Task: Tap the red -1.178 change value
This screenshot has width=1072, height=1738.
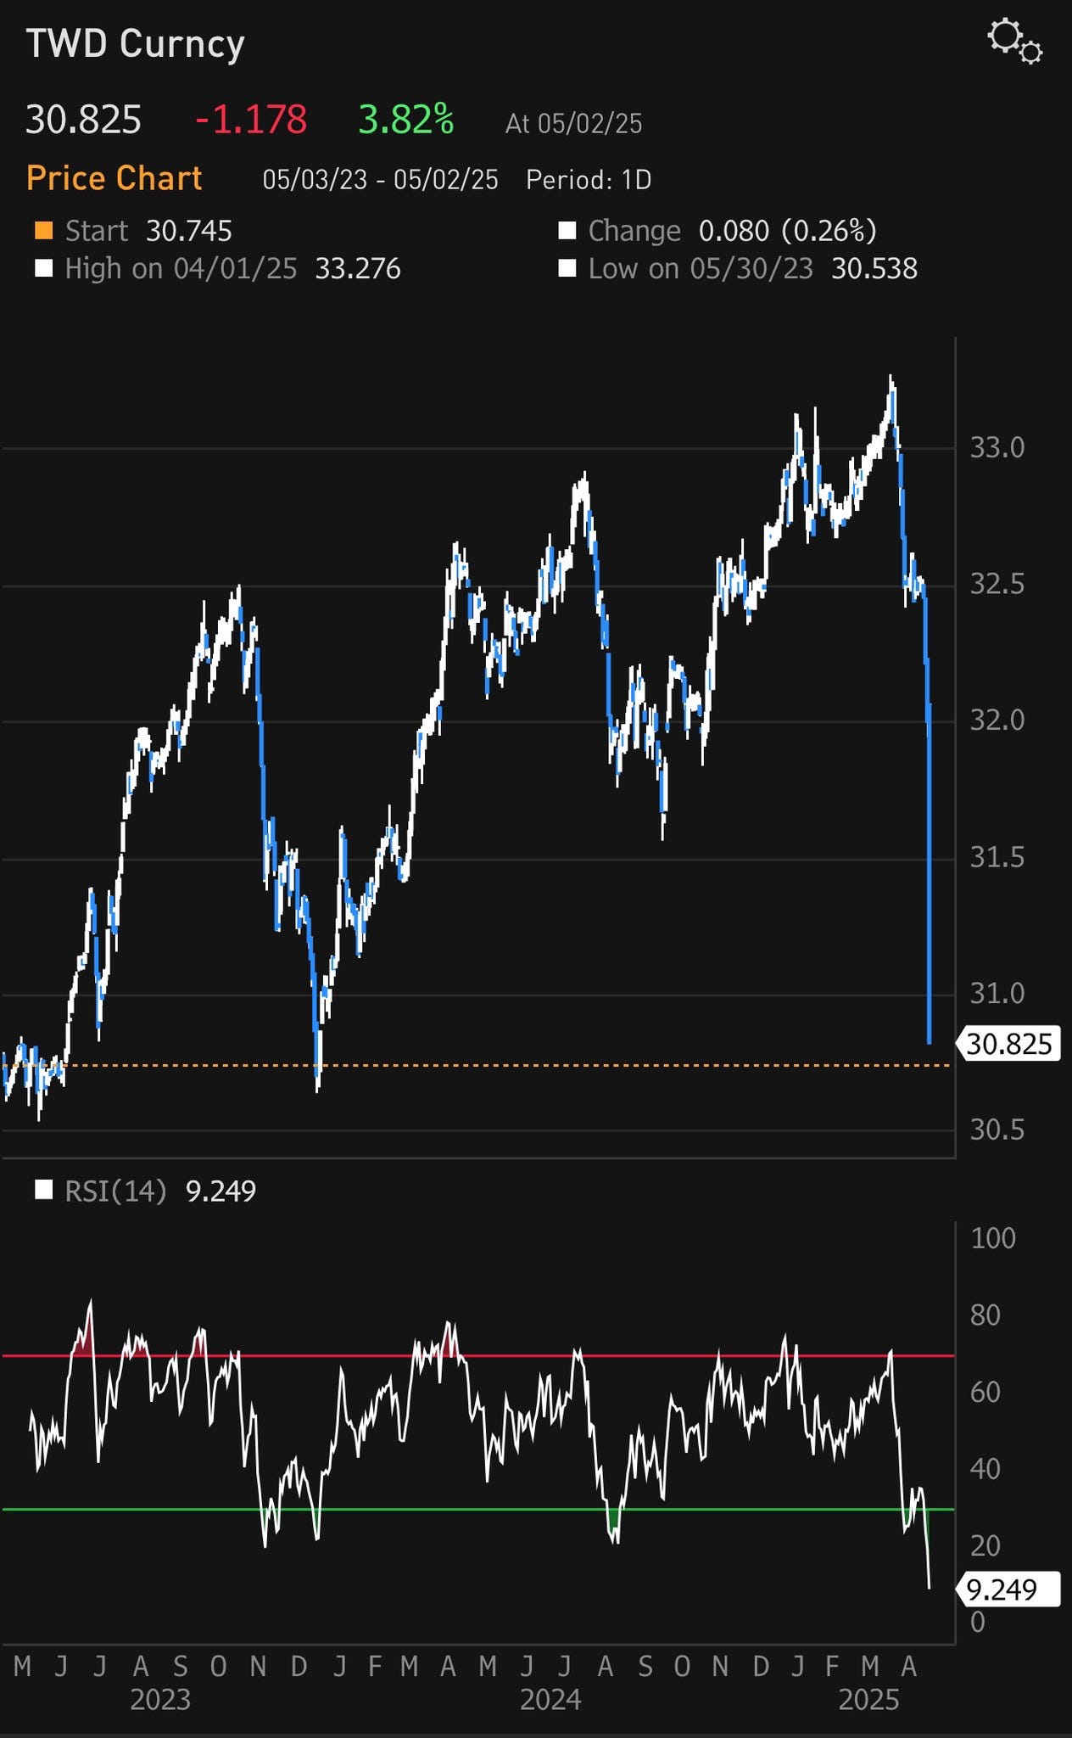Action: tap(251, 120)
